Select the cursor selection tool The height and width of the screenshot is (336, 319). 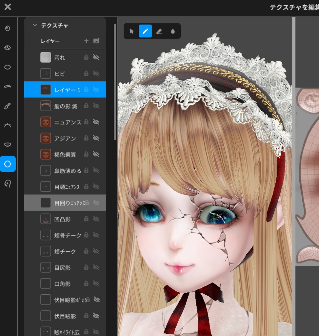pos(132,31)
